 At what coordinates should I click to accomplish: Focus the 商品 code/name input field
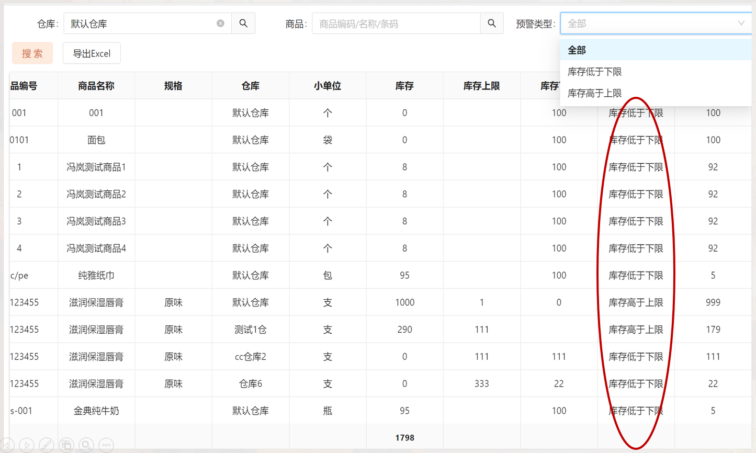click(x=396, y=24)
